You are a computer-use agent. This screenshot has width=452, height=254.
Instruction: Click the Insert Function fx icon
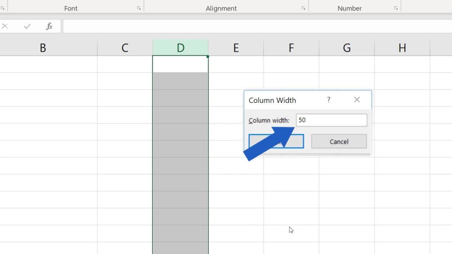tap(49, 26)
